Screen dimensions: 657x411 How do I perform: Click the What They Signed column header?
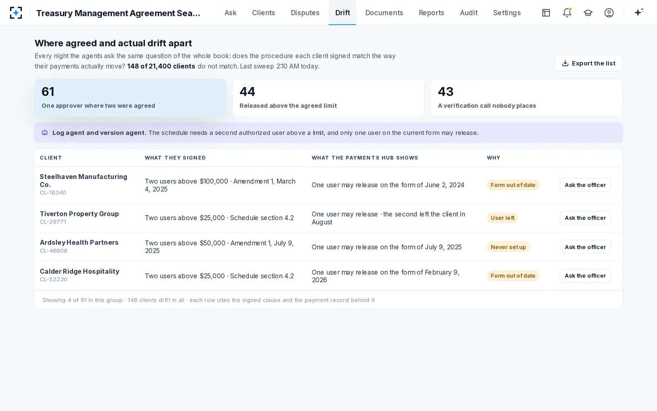pyautogui.click(x=175, y=158)
